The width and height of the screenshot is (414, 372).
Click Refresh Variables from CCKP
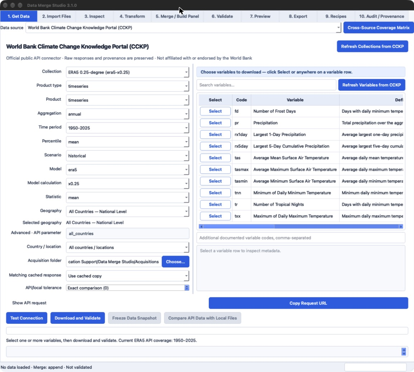tap(372, 85)
